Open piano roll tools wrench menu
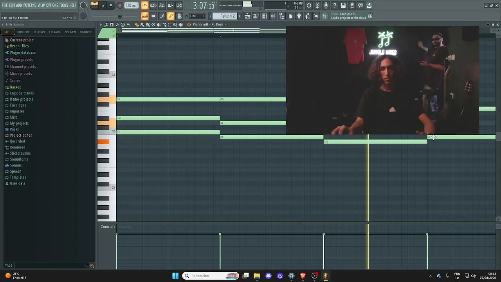Viewport: 501px width, 282px height. point(106,25)
